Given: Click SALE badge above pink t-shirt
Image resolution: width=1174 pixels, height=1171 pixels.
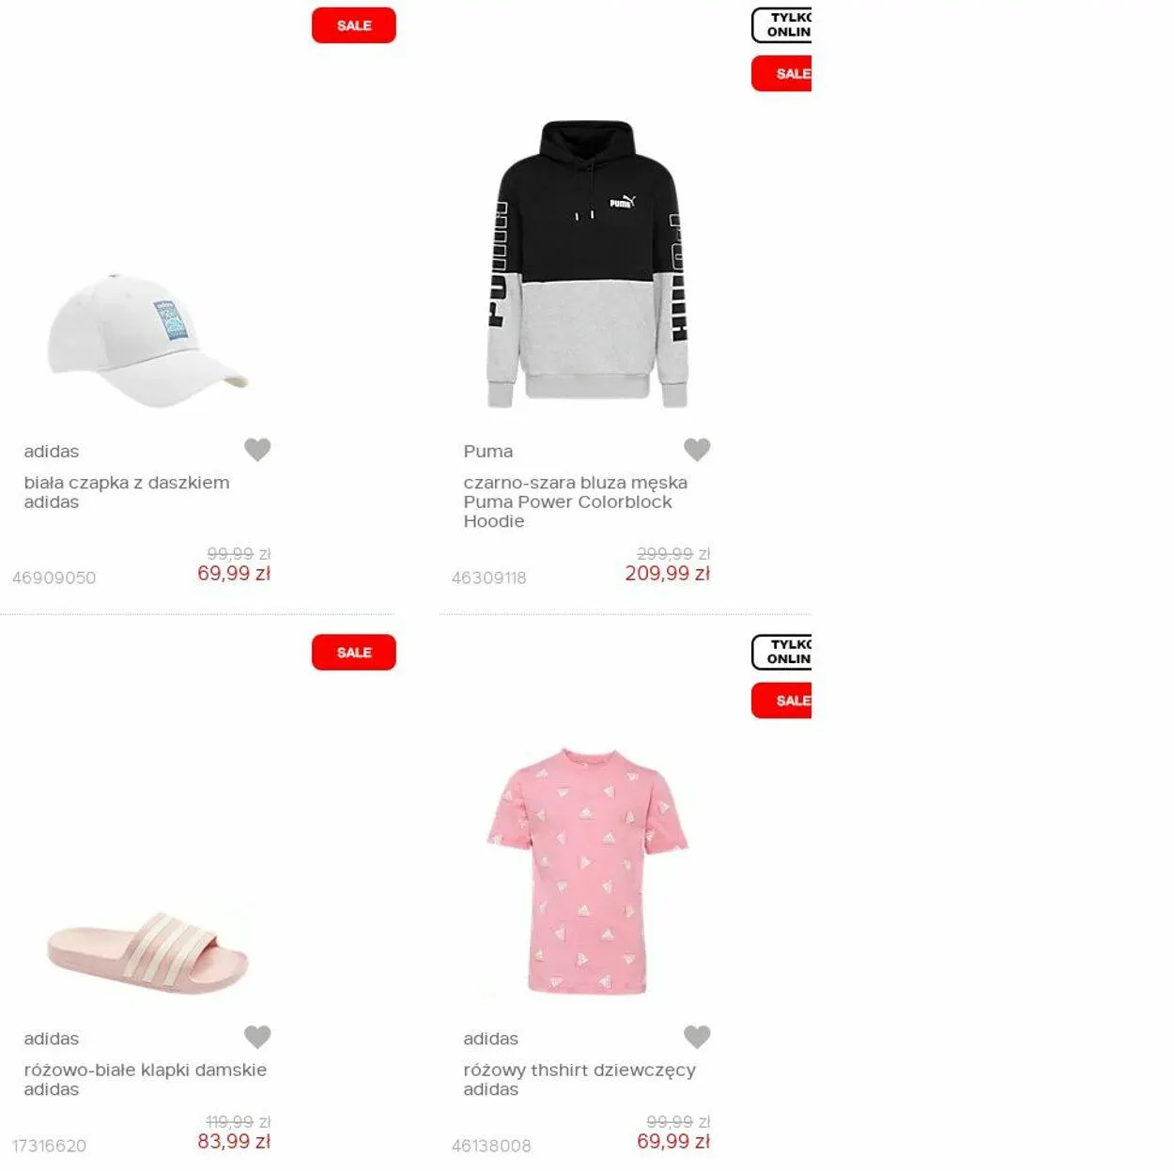Looking at the screenshot, I should tap(781, 701).
